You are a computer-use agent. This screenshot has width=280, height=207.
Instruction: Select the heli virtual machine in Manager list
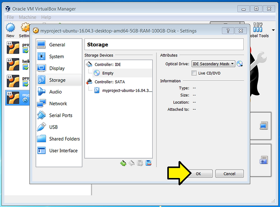[17, 64]
